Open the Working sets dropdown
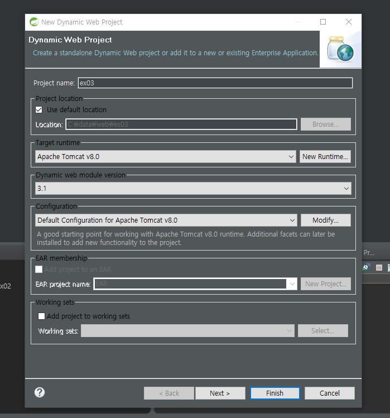This screenshot has height=418, width=390. tap(187, 331)
